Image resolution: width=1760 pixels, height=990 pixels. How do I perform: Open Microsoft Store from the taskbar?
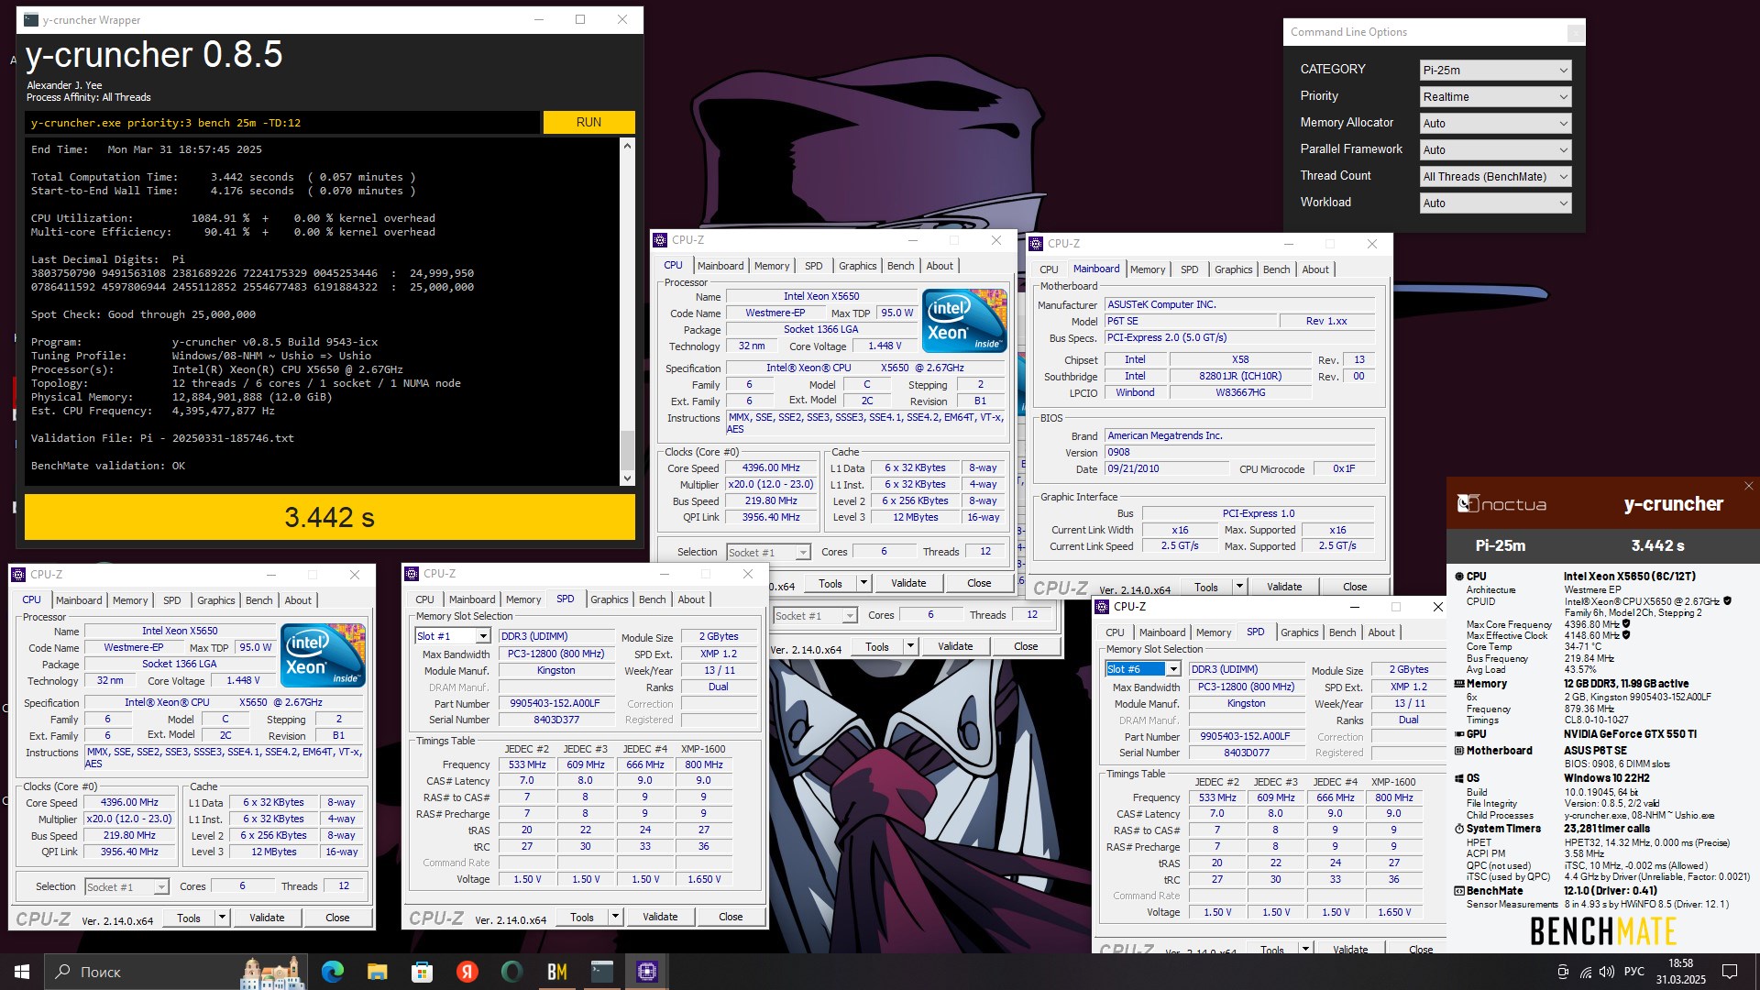coord(422,972)
